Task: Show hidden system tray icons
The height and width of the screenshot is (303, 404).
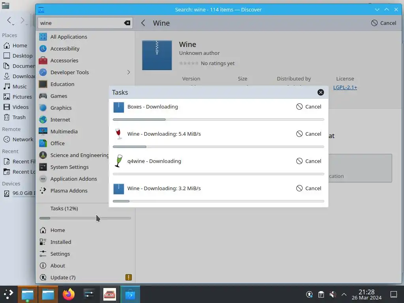Action: tap(344, 294)
